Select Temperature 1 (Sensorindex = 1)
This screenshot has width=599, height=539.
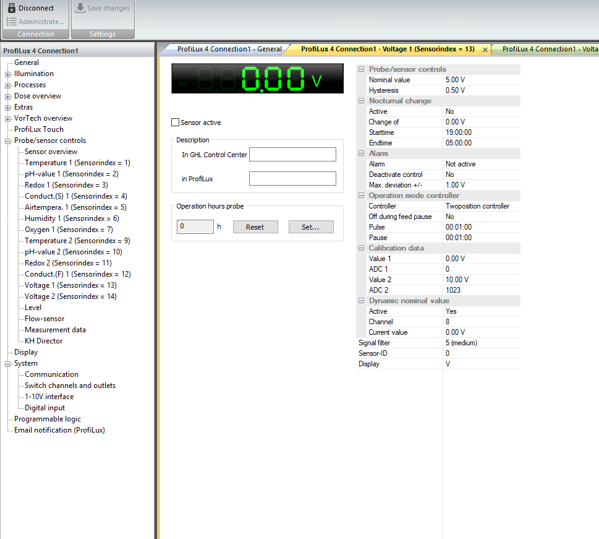tap(77, 163)
